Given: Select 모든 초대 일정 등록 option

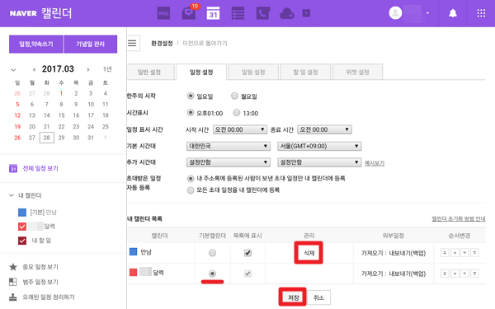Looking at the screenshot, I should (191, 190).
